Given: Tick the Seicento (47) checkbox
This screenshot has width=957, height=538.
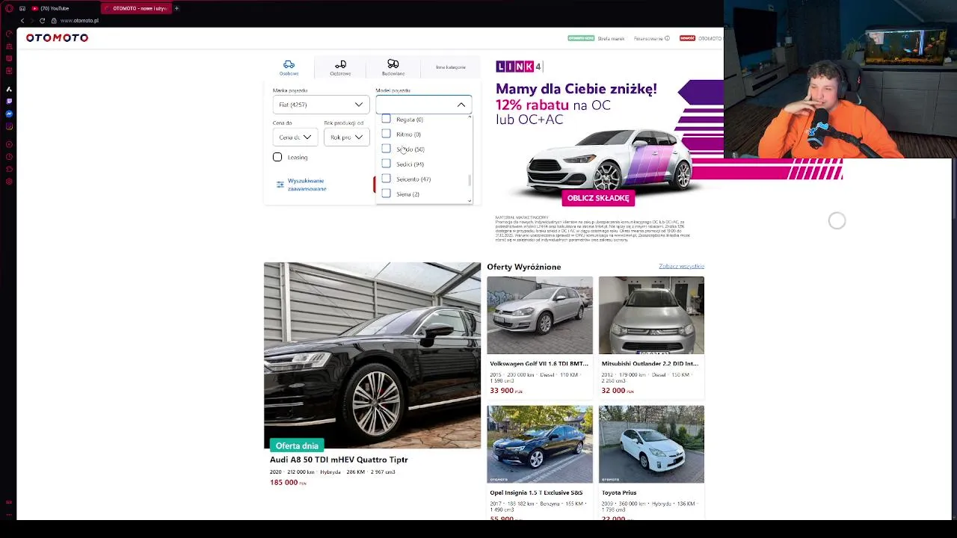Looking at the screenshot, I should click(386, 179).
